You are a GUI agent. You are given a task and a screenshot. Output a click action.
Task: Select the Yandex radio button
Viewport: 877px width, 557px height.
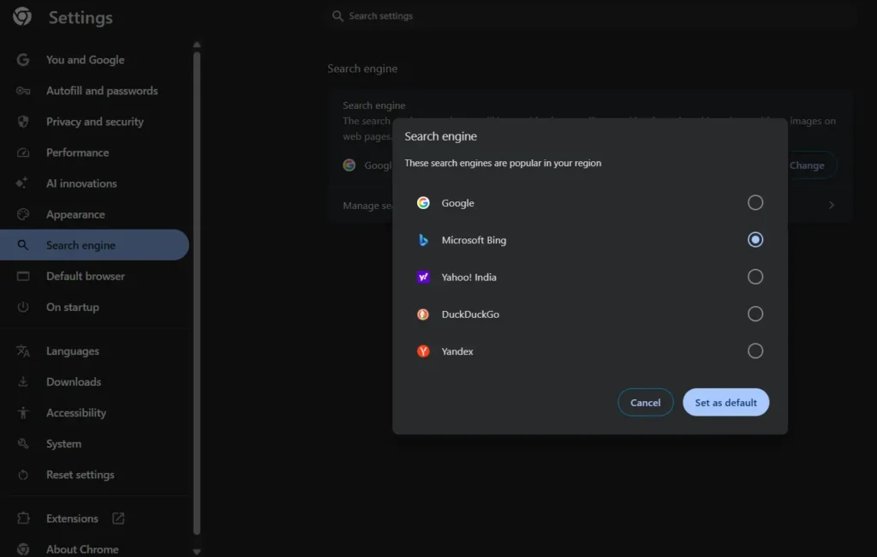pos(755,350)
